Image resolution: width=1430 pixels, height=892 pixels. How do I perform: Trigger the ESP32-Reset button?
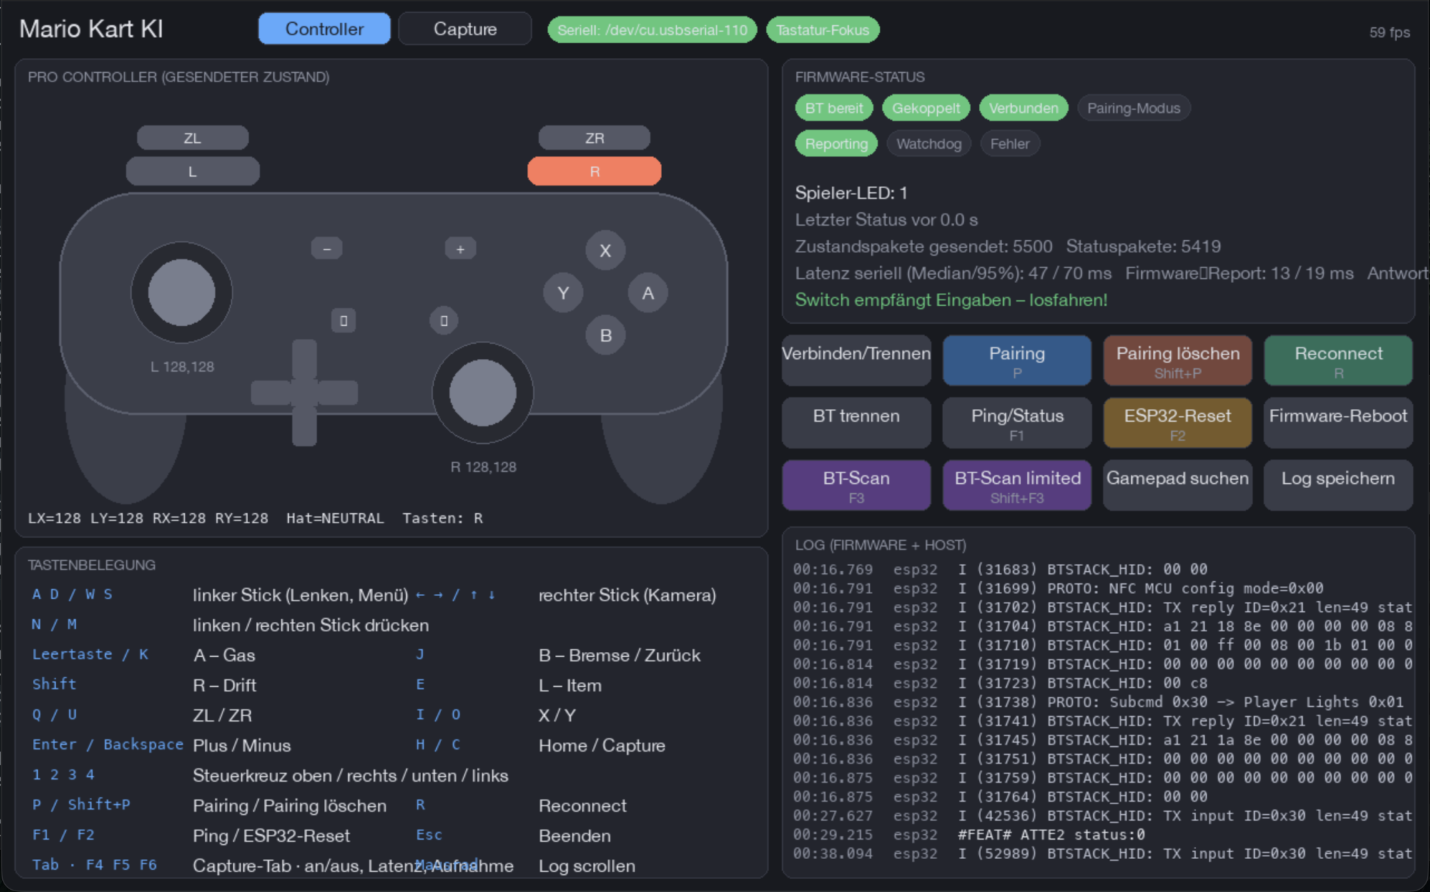(1178, 422)
